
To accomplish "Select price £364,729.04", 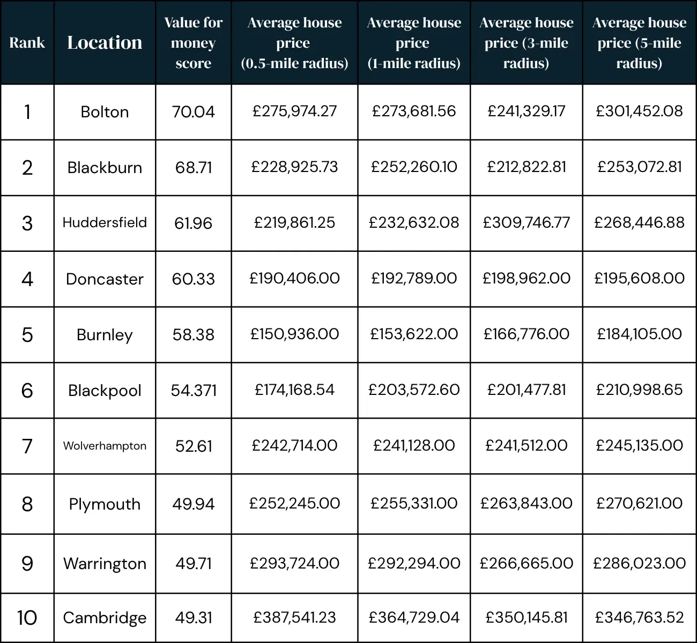I will (x=414, y=618).
